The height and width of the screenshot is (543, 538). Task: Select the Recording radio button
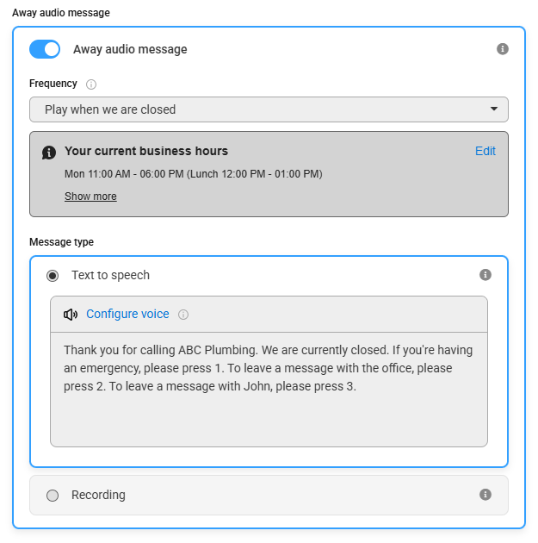[x=53, y=496]
